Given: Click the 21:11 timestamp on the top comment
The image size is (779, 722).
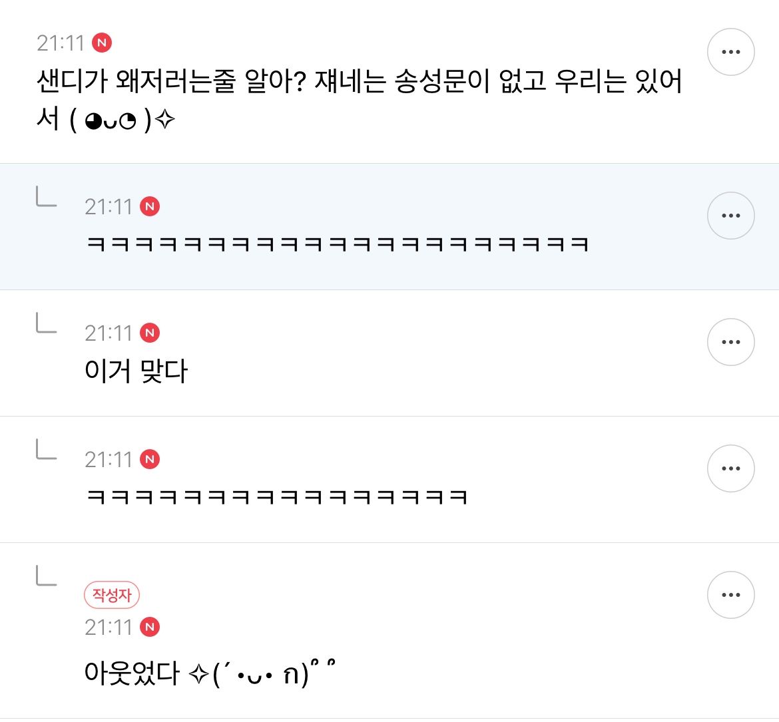Looking at the screenshot, I should pos(61,43).
